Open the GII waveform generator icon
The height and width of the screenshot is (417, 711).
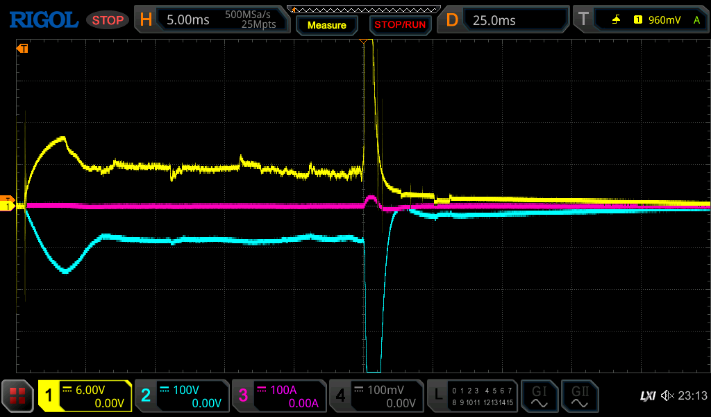tap(579, 396)
